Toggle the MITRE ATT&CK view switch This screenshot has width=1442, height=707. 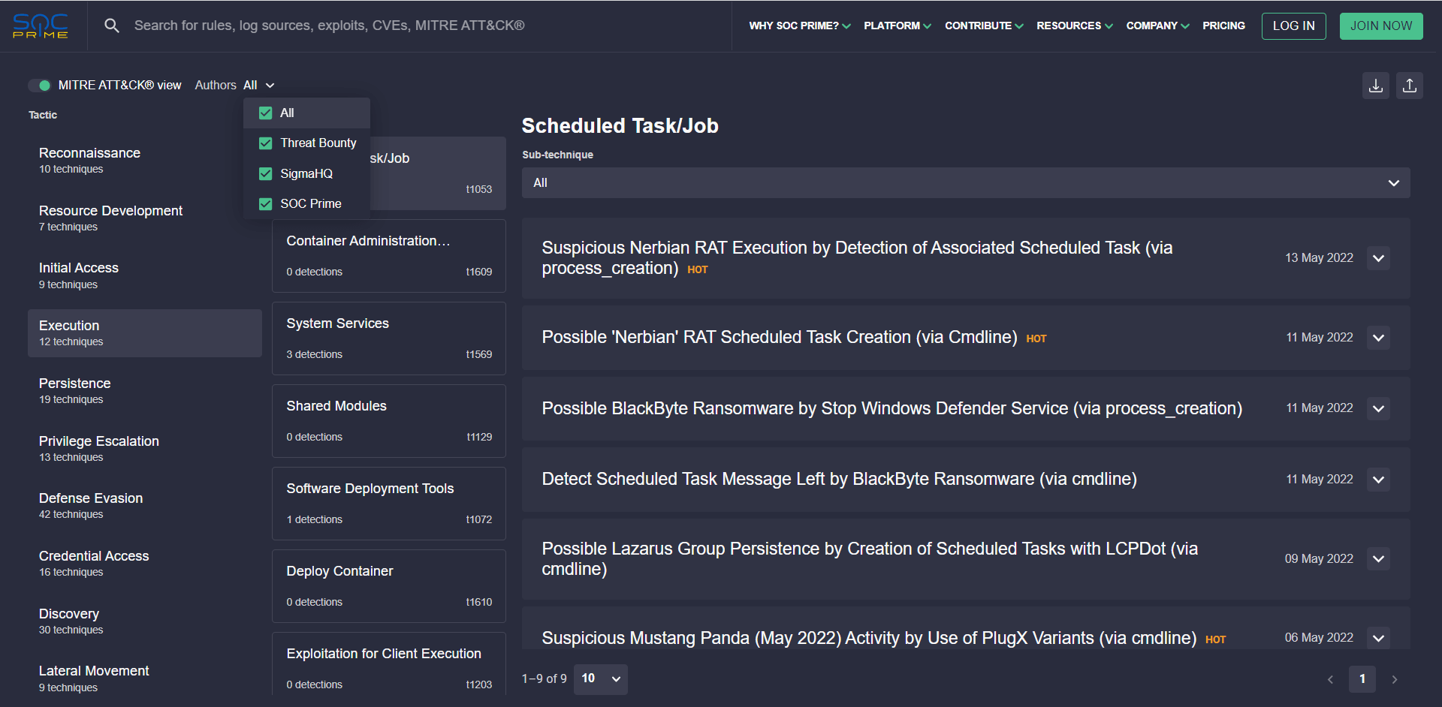pos(40,86)
